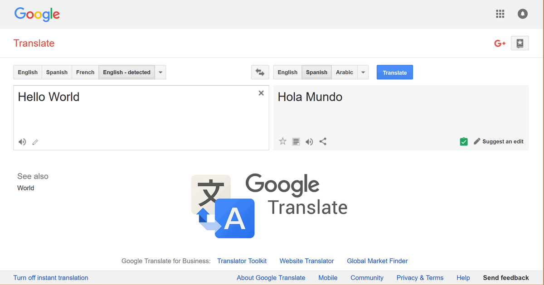Select Arabic as target language
544x285 pixels.
(x=345, y=72)
